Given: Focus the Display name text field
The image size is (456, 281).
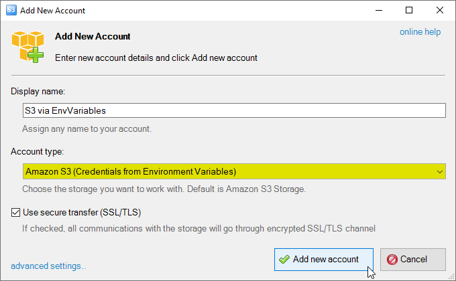Looking at the screenshot, I should click(234, 110).
